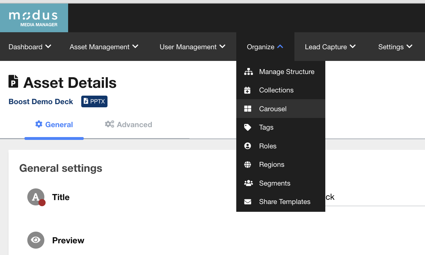Click the Roles user-circle icon

248,146
